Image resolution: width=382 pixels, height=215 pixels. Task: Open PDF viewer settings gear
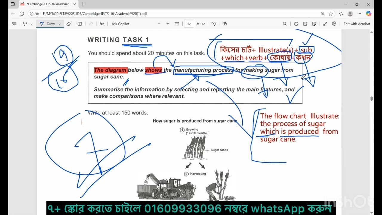(334, 24)
